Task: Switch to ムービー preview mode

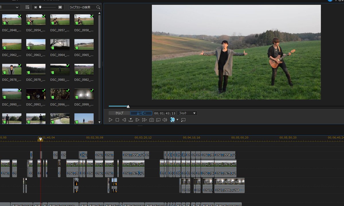Action: [x=141, y=113]
